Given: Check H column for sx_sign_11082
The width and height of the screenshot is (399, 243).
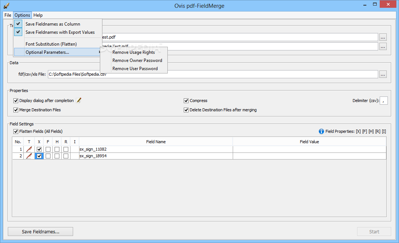Looking at the screenshot, I should [x=57, y=150].
